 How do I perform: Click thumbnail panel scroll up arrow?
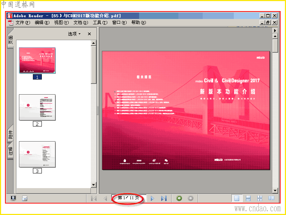pyautogui.click(x=94, y=43)
